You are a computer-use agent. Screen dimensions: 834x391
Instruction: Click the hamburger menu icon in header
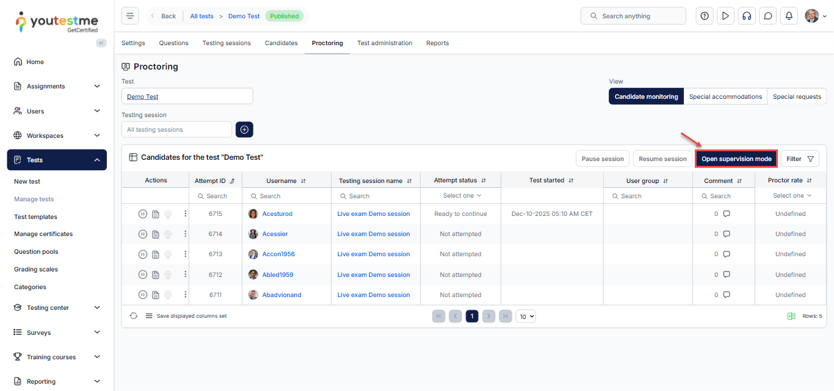coord(130,16)
